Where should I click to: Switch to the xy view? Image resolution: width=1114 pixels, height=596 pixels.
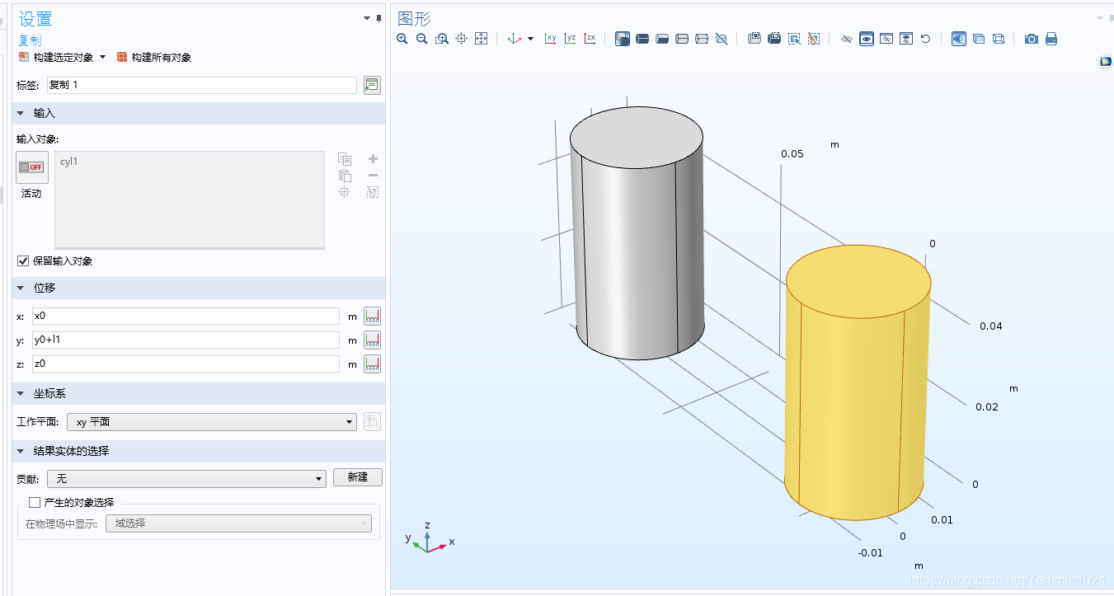coord(550,39)
